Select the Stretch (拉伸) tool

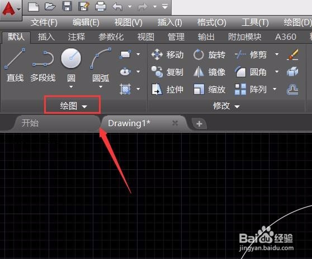pos(167,89)
